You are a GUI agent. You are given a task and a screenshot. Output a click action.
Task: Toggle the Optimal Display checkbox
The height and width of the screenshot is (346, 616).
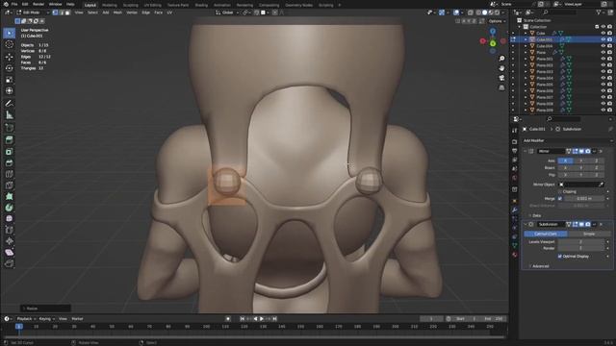coord(560,257)
